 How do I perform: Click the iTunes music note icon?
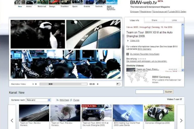coord(71,100)
